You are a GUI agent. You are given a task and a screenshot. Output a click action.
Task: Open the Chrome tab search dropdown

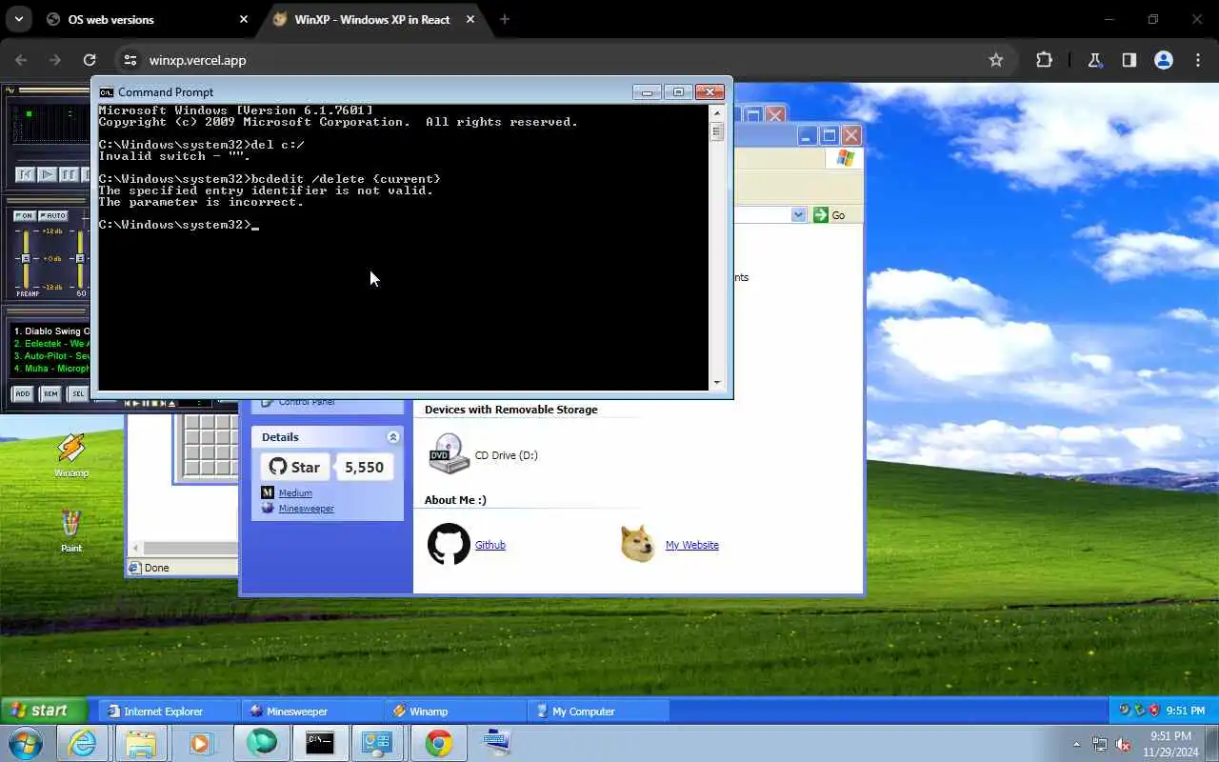[x=18, y=19]
